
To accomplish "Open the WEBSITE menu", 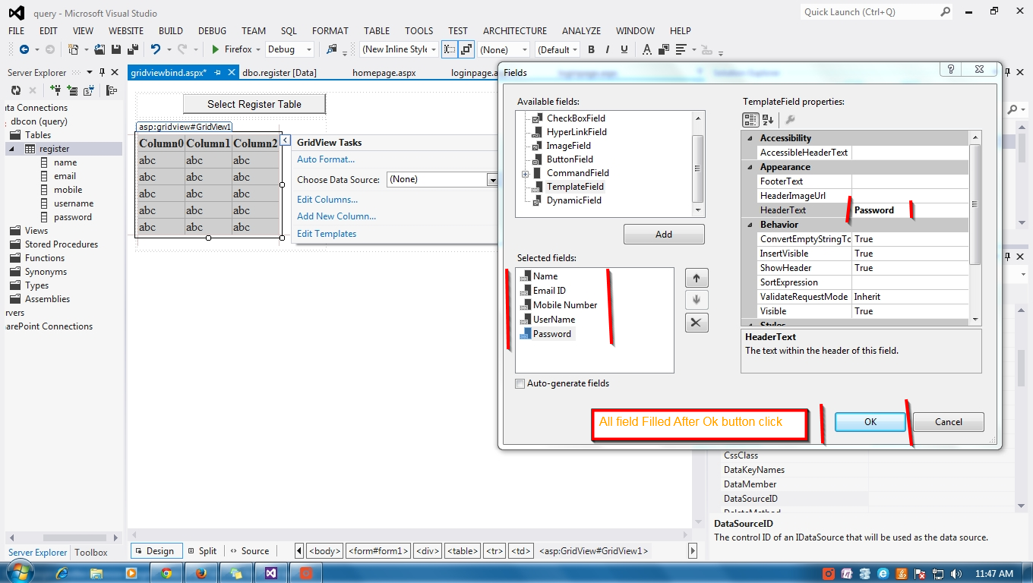I will (x=125, y=30).
